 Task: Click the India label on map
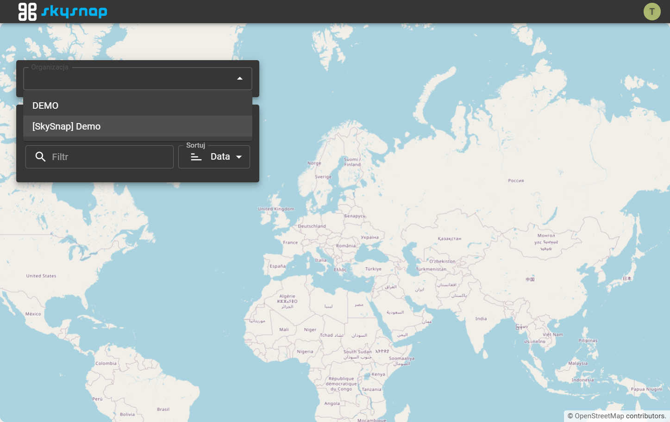click(481, 319)
